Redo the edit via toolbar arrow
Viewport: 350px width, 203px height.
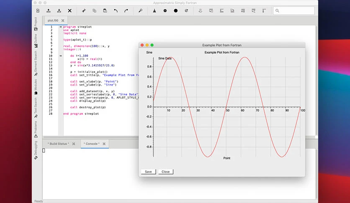[x=126, y=11]
